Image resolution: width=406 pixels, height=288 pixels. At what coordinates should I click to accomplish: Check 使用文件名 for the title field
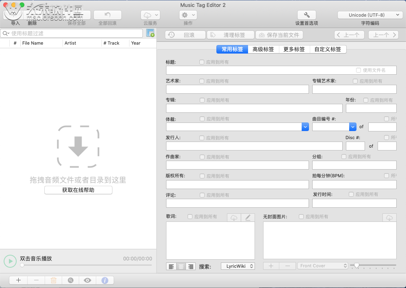(358, 70)
